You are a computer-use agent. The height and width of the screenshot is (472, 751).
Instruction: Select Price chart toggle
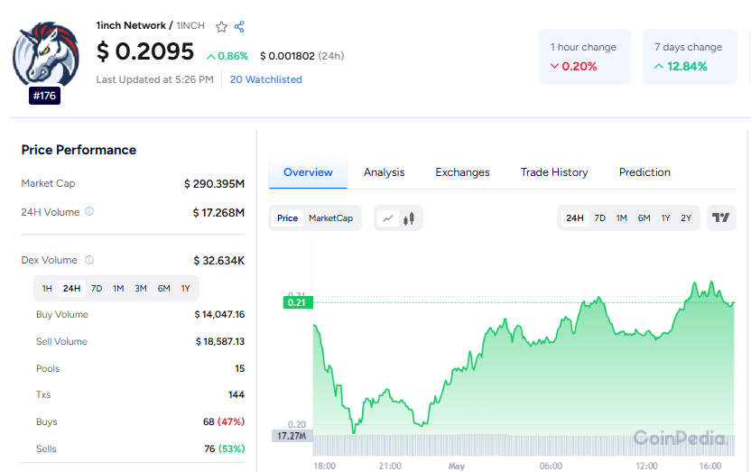287,218
